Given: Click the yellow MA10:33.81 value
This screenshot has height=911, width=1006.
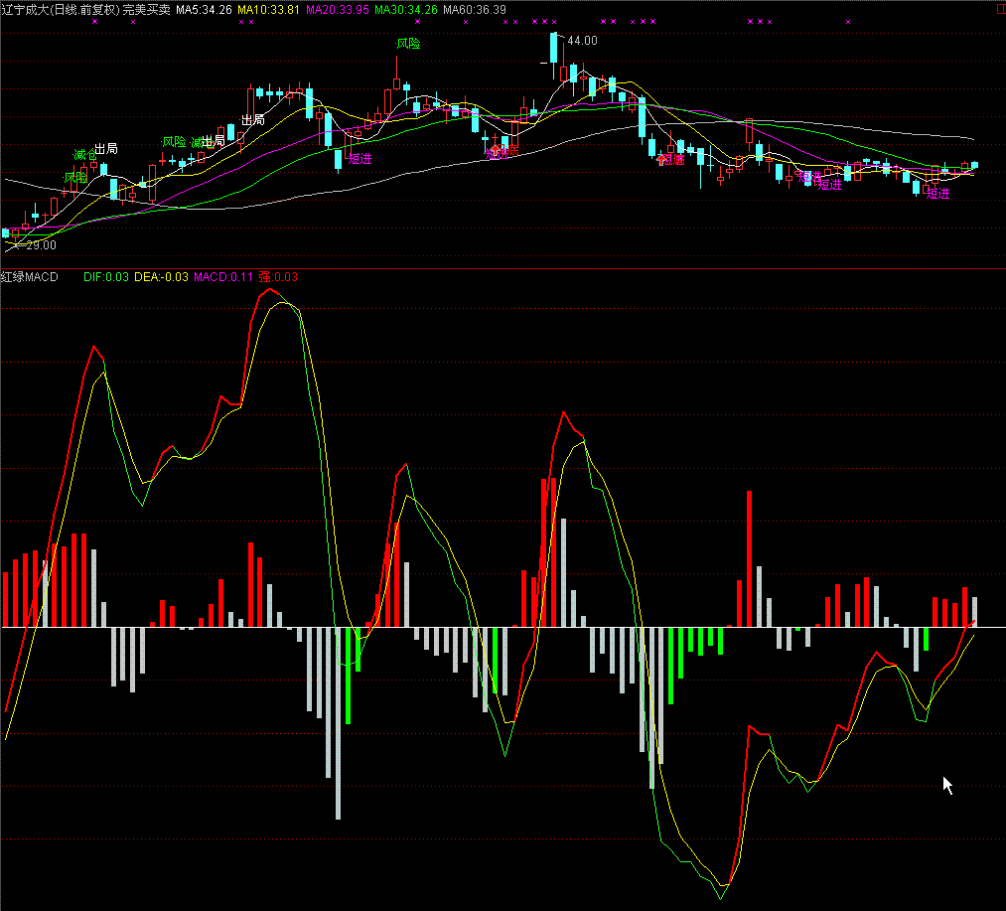Looking at the screenshot, I should point(268,10).
